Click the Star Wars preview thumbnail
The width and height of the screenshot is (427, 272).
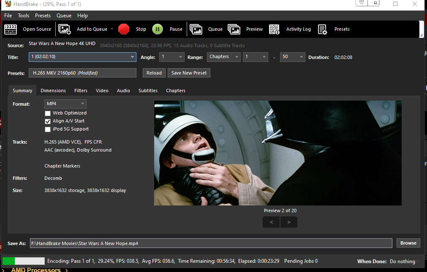coord(278,153)
